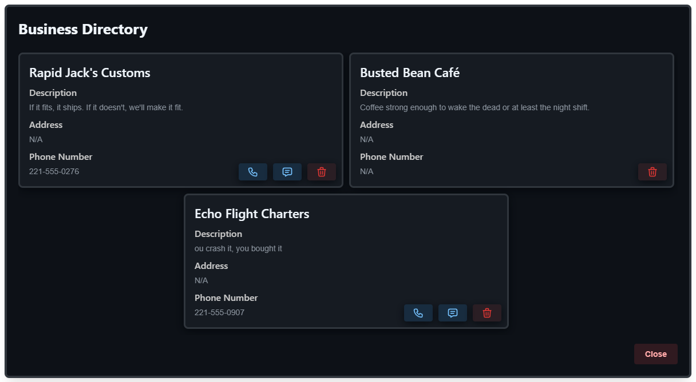The width and height of the screenshot is (696, 382).
Task: Click the speech bubble icon beside Rapid Jack's delete button
Action: point(287,172)
